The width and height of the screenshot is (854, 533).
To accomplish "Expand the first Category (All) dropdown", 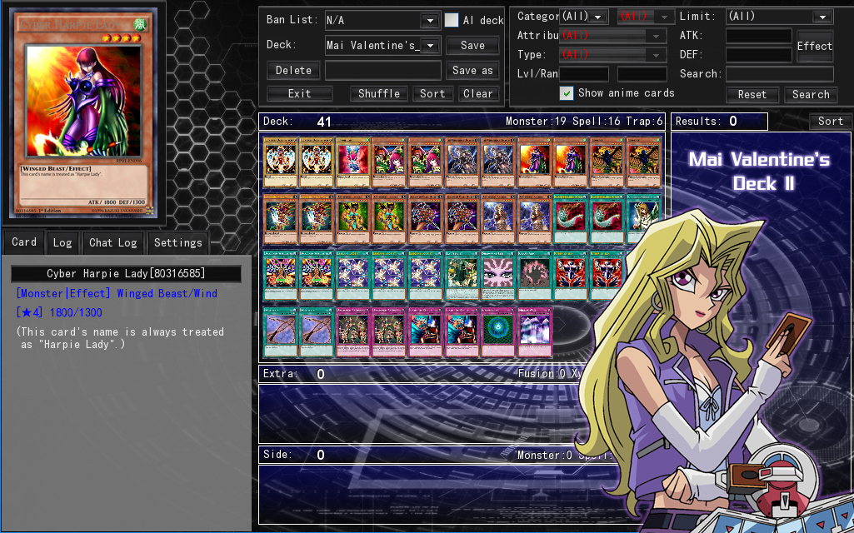I will (584, 17).
